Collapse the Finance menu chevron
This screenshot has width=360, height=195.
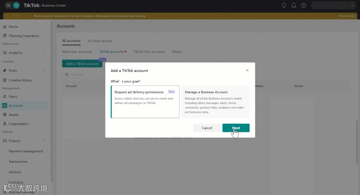(43, 140)
